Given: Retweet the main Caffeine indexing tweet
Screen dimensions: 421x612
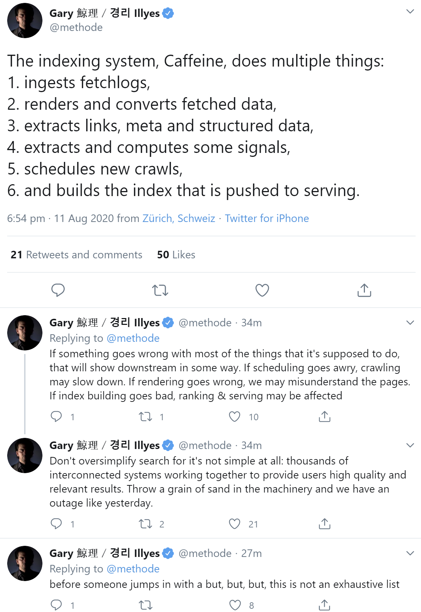Looking at the screenshot, I should [x=160, y=290].
